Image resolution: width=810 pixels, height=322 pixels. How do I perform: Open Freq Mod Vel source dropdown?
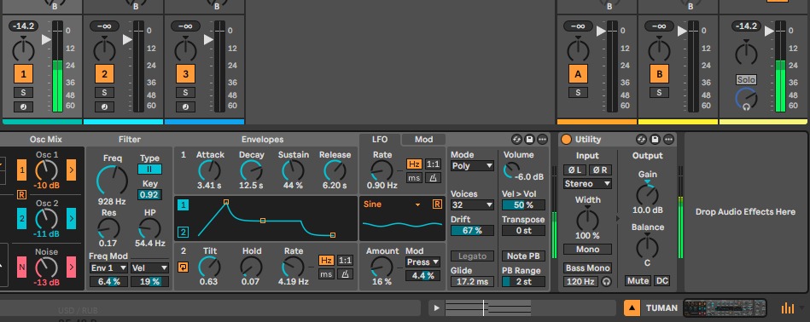149,267
